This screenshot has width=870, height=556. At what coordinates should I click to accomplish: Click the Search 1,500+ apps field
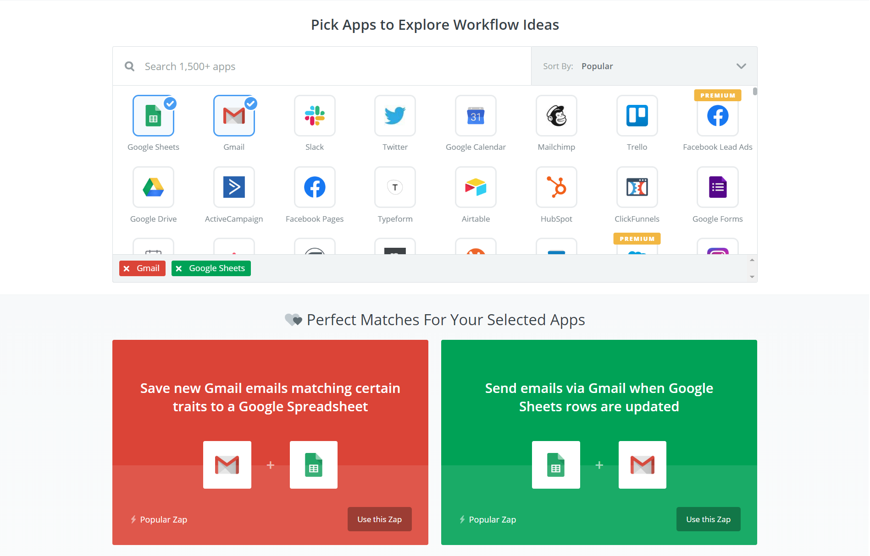[322, 66]
